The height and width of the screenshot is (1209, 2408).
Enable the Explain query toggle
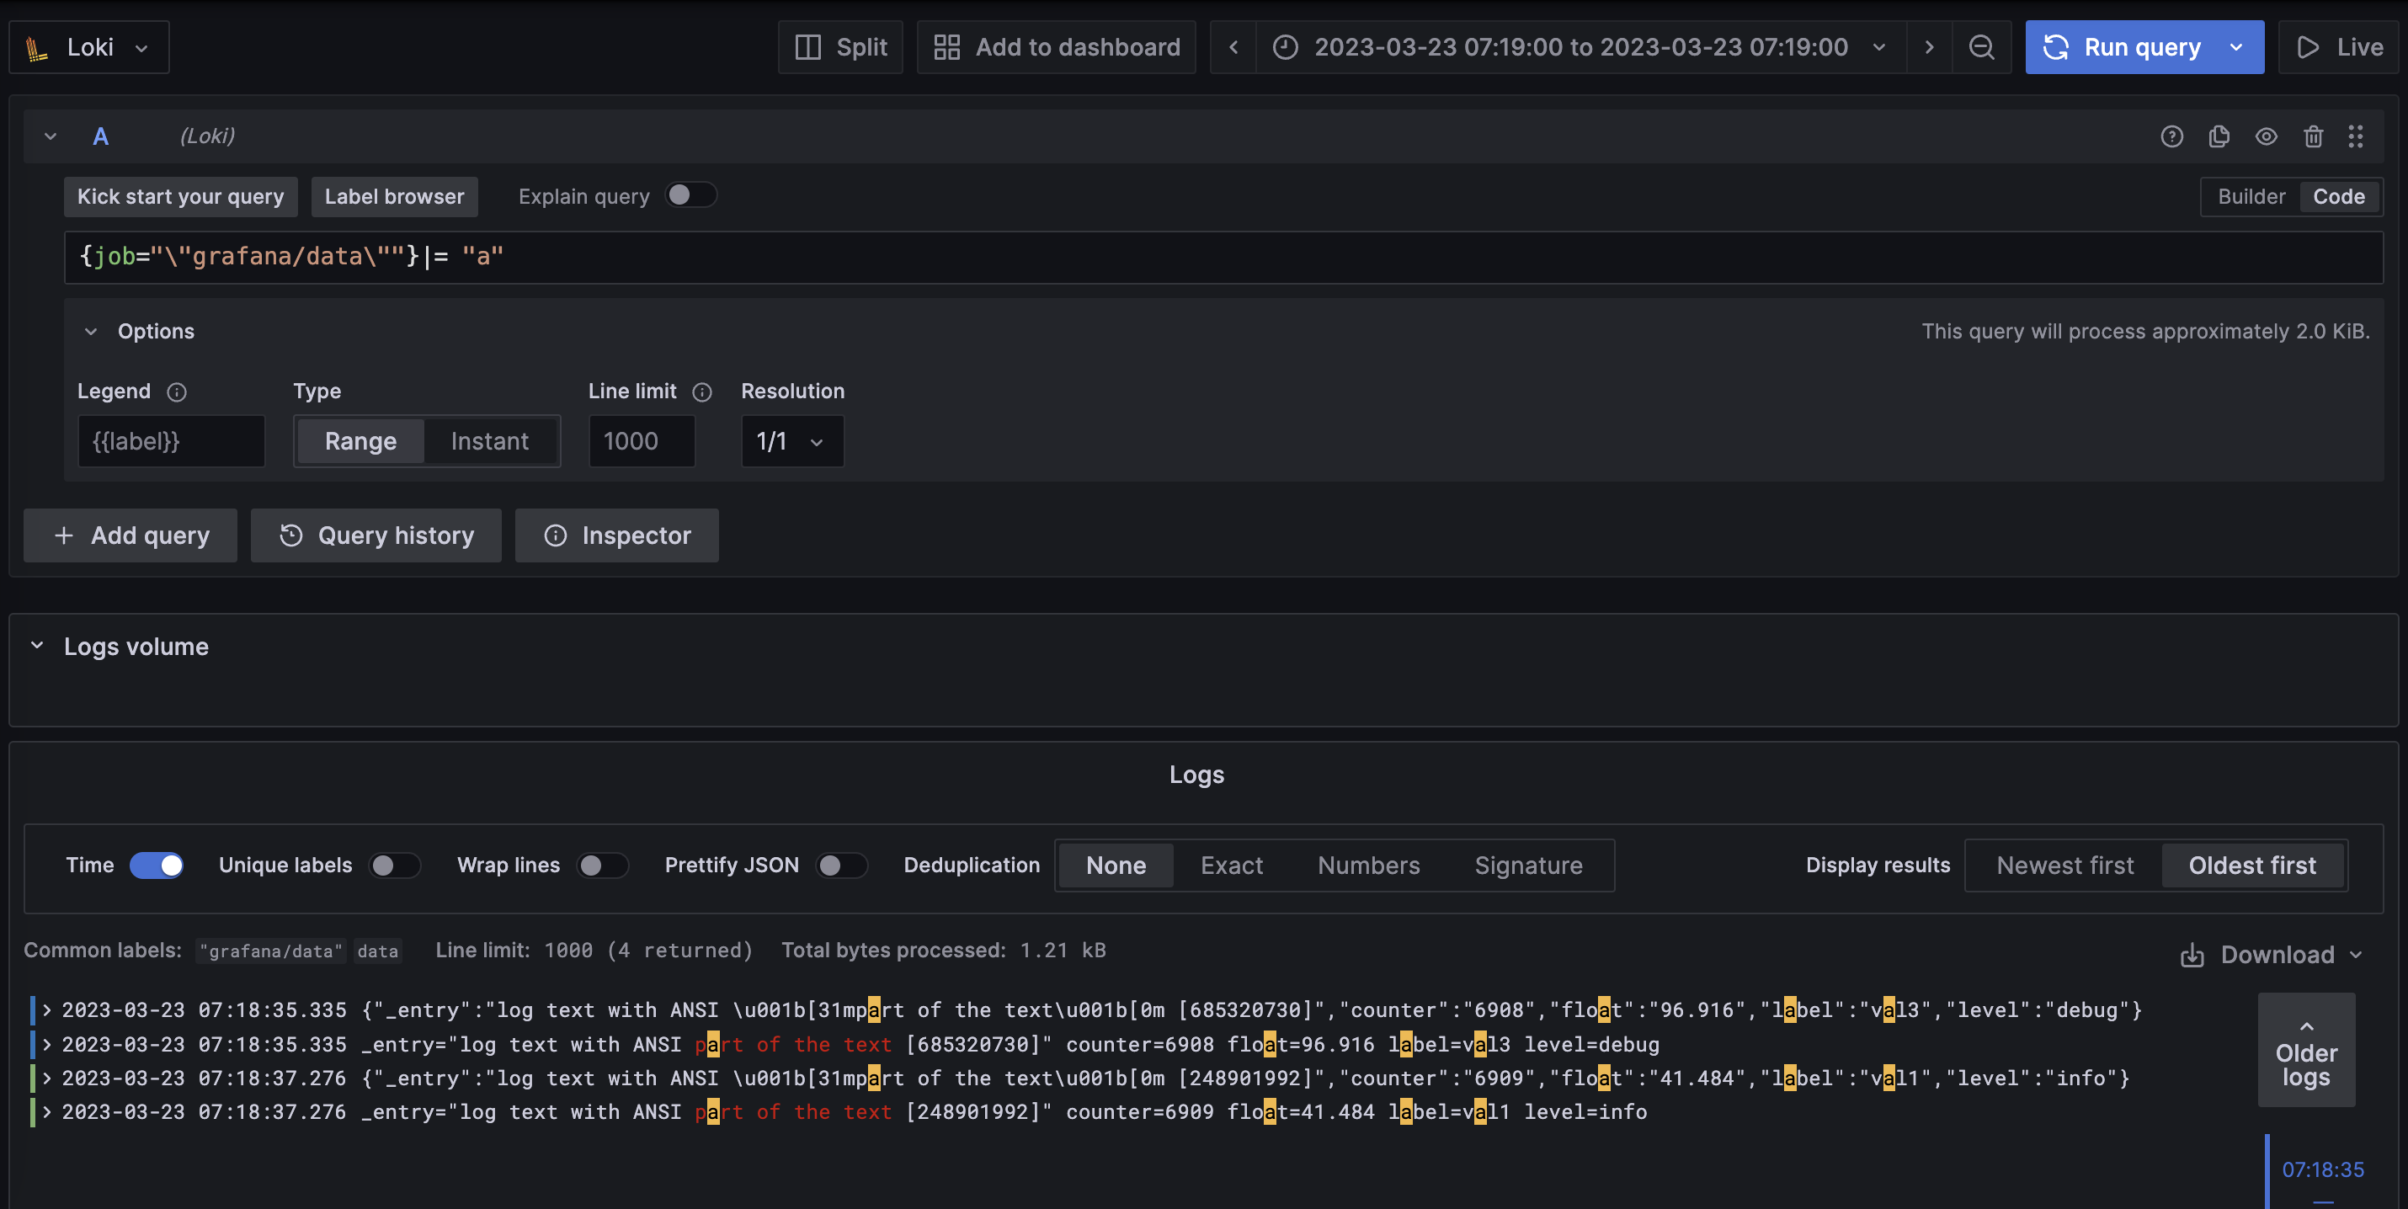tap(690, 194)
